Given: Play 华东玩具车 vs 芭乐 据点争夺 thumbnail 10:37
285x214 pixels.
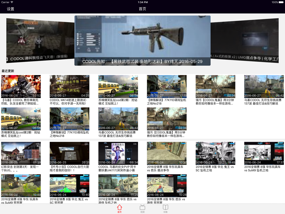Looking at the screenshot, I should point(167,153).
